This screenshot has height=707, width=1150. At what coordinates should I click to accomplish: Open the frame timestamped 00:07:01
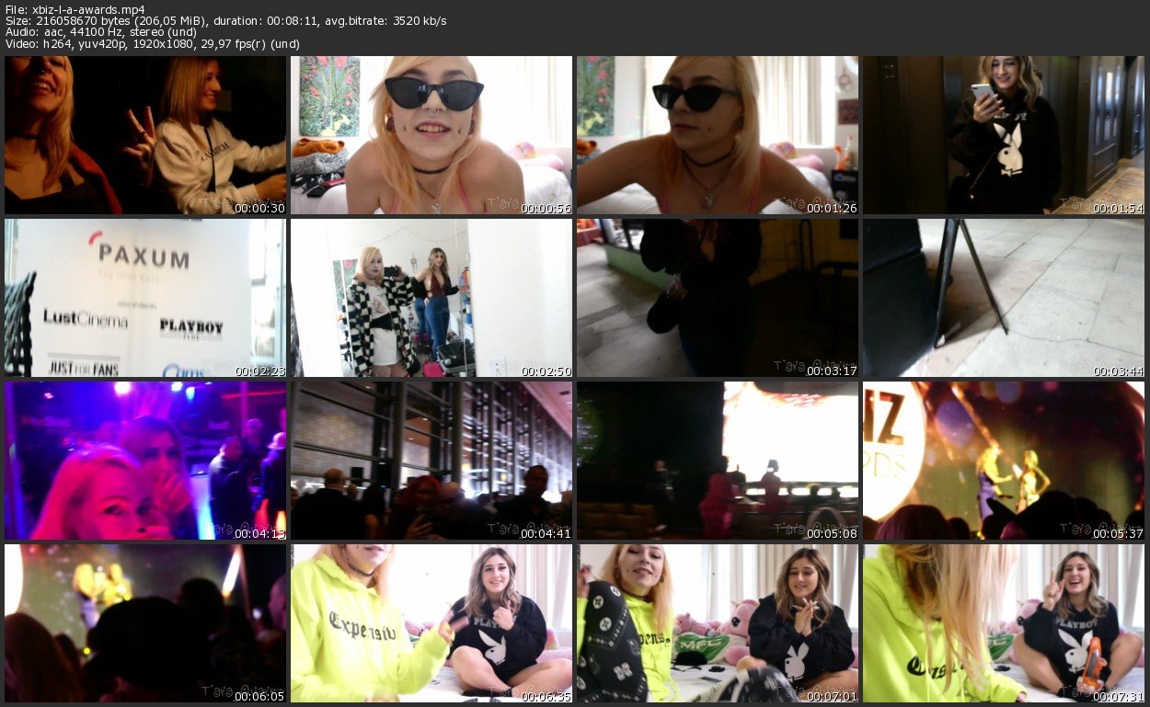tap(718, 623)
